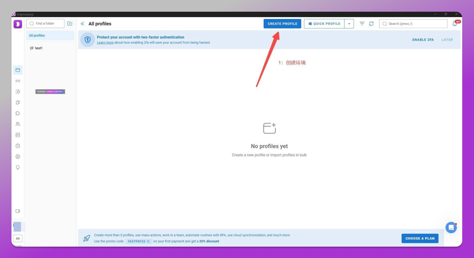Click the refresh profiles icon
The image size is (474, 258).
click(371, 24)
